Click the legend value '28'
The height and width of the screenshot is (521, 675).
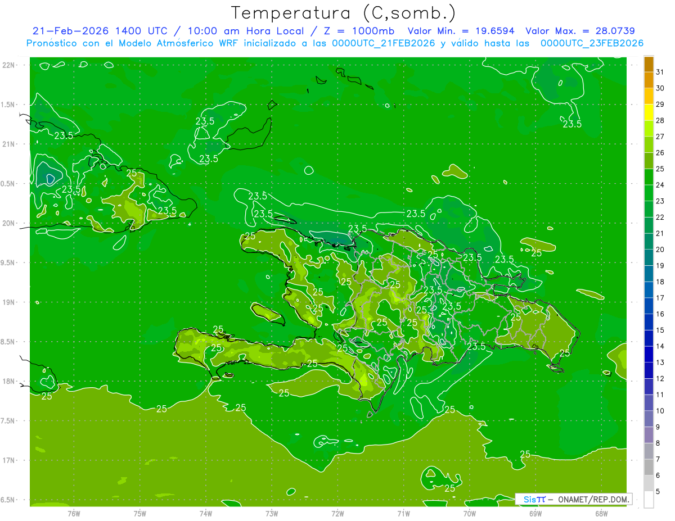pos(660,120)
